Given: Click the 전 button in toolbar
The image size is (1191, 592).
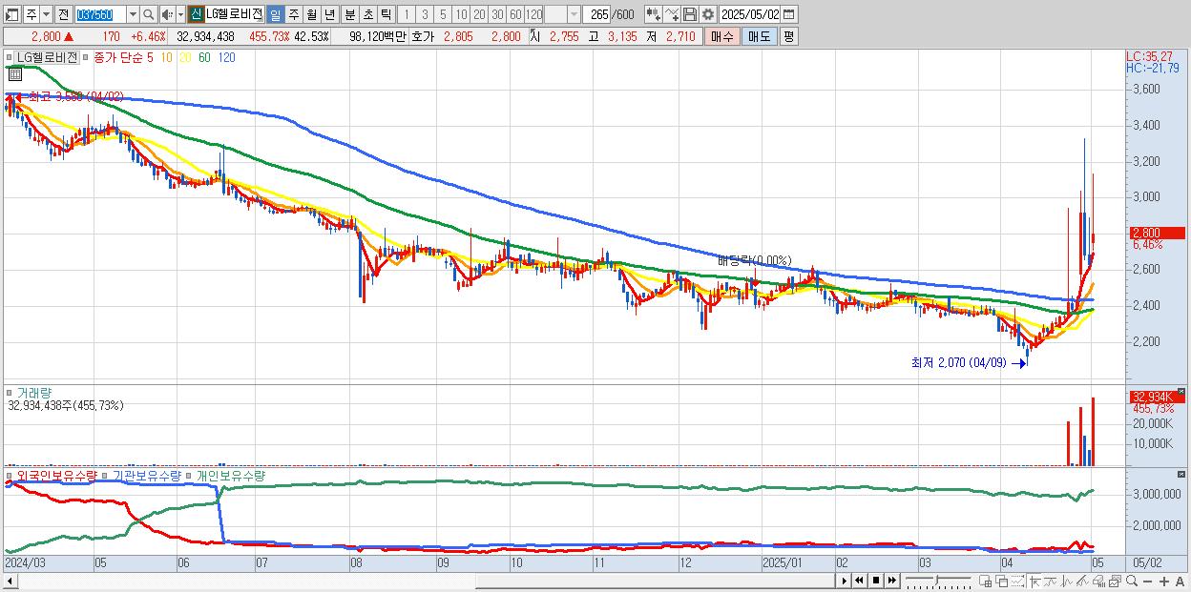Looking at the screenshot, I should [x=63, y=14].
